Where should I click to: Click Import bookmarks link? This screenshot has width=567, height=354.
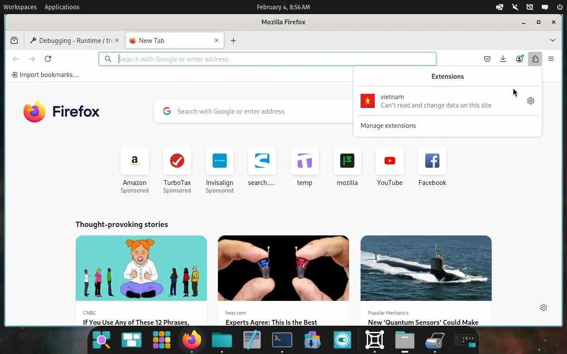tap(45, 75)
